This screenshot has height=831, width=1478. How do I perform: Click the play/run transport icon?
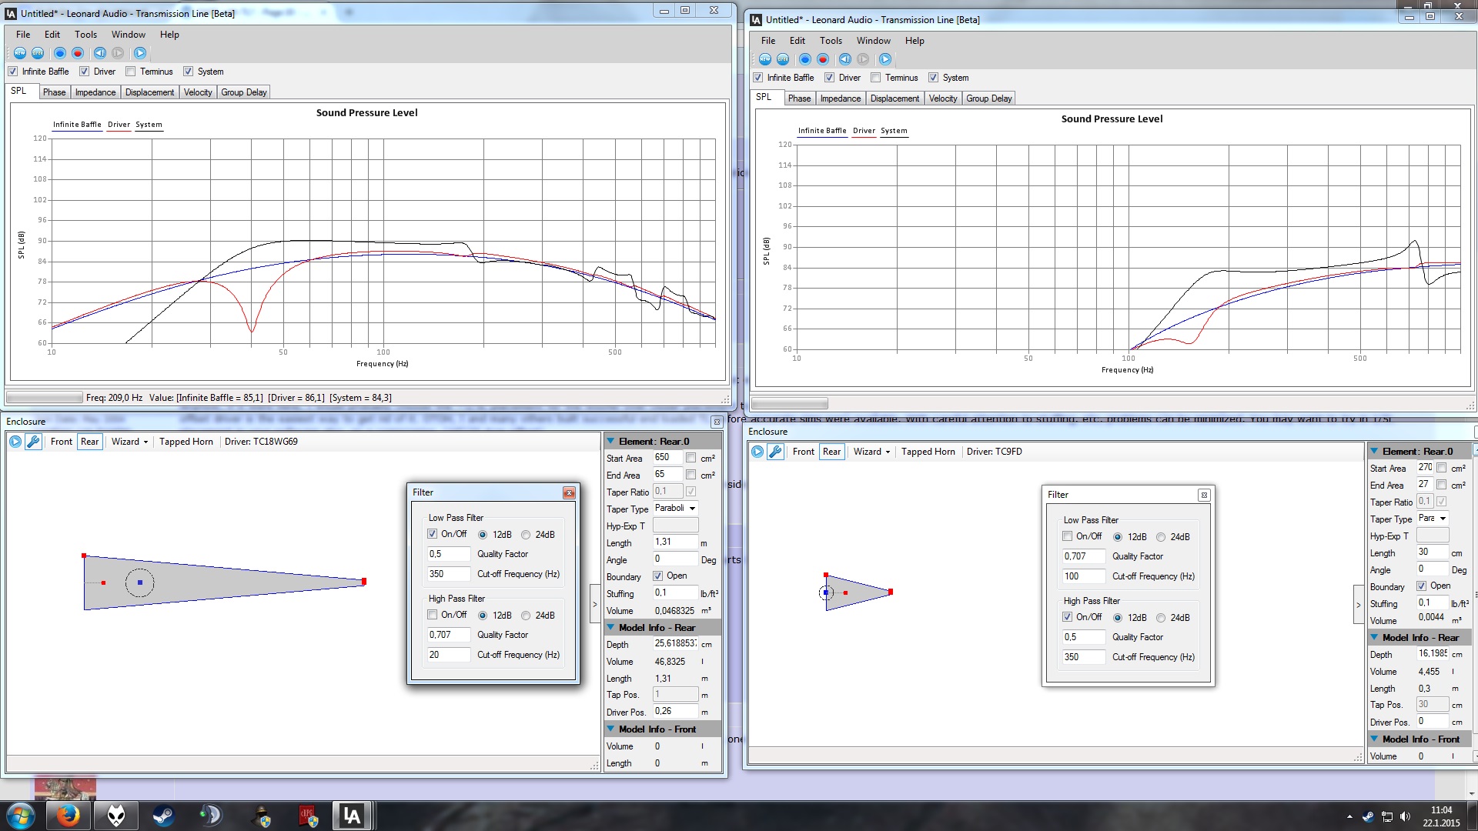[x=139, y=53]
